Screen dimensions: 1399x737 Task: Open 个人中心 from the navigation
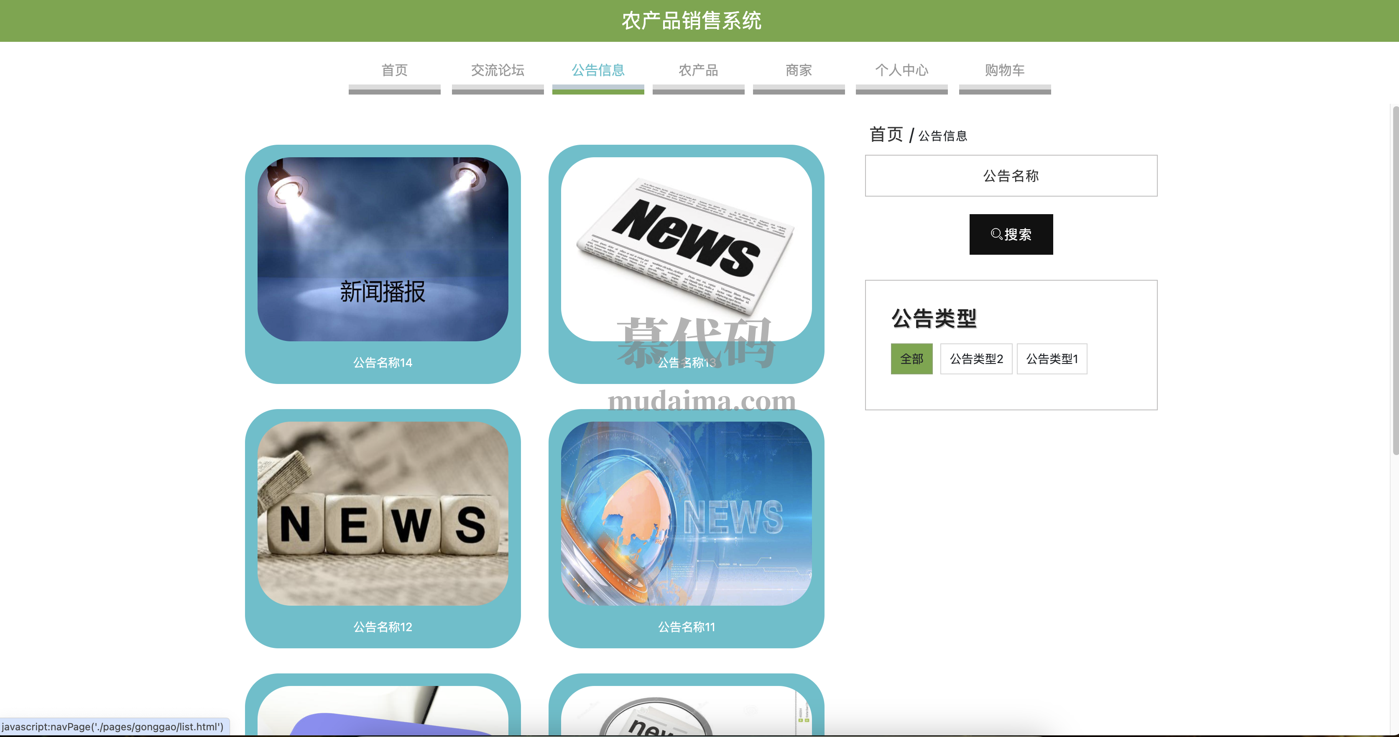pyautogui.click(x=901, y=70)
